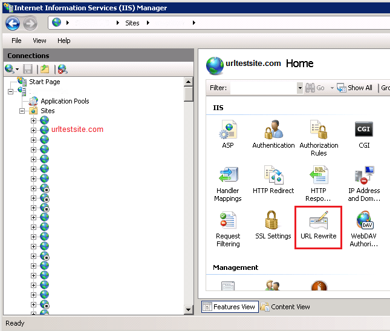The width and height of the screenshot is (390, 331).
Task: Collapse the Sites tree node
Action: point(22,111)
